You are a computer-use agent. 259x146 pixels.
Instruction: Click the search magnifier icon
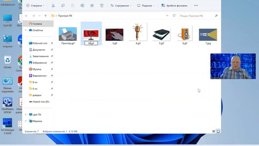(x=216, y=16)
